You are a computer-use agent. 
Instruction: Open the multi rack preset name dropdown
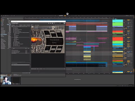coord(43,25)
